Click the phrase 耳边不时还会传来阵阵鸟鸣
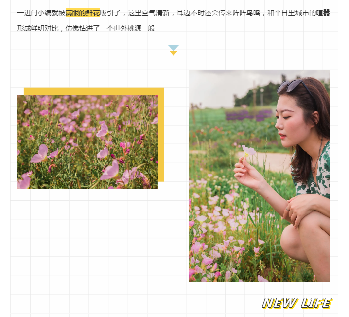The height and width of the screenshot is (317, 349). tap(218, 13)
